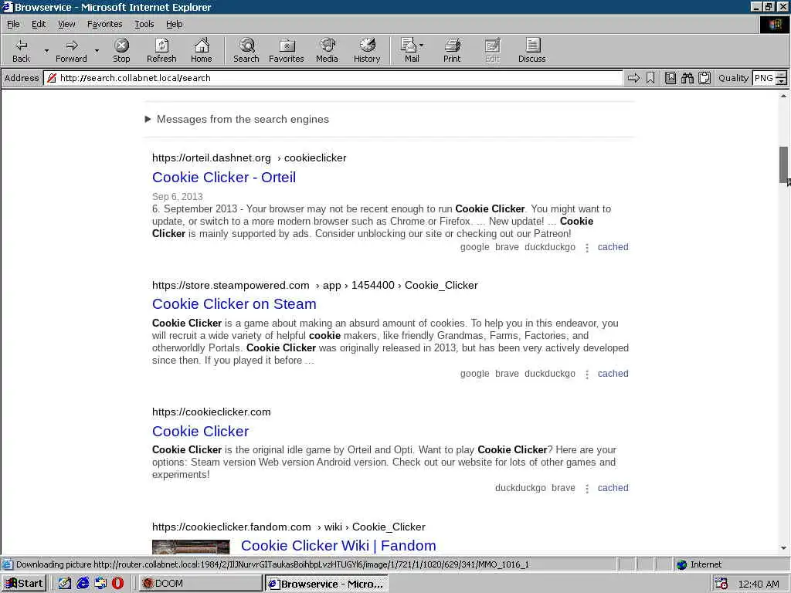Open the View menu
The width and height of the screenshot is (791, 593).
click(66, 24)
